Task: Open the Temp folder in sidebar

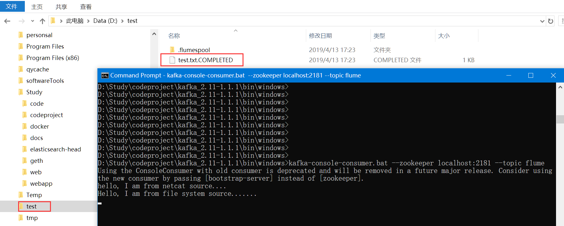Action: 34,195
